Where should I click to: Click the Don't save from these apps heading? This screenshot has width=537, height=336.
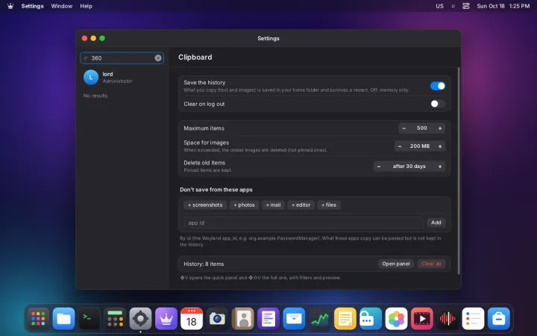216,190
